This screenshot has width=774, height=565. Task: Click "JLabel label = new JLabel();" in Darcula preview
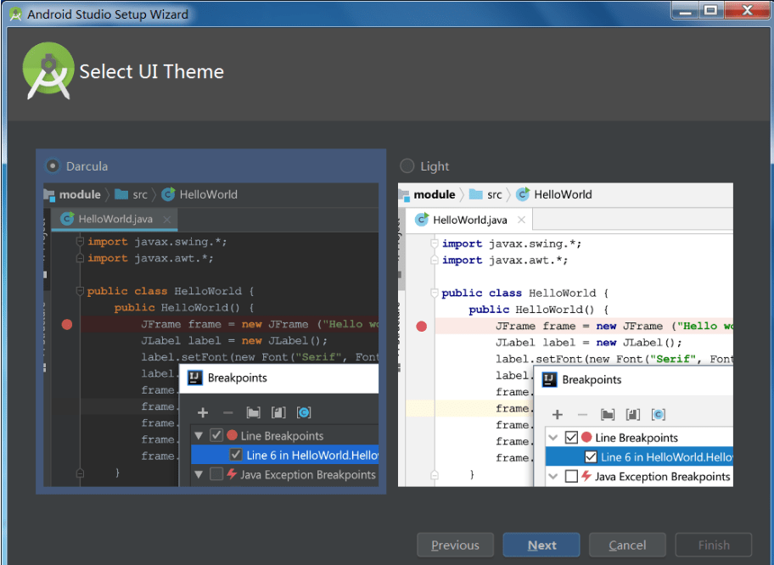click(234, 340)
